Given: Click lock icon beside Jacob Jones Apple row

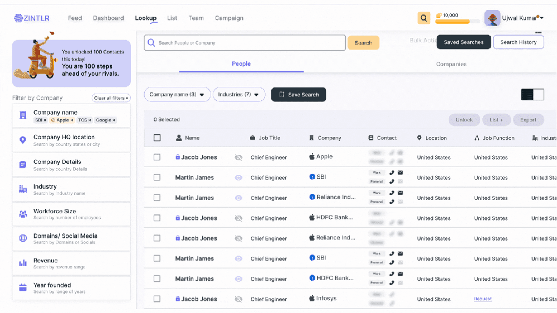Looking at the screenshot, I should (x=178, y=156).
